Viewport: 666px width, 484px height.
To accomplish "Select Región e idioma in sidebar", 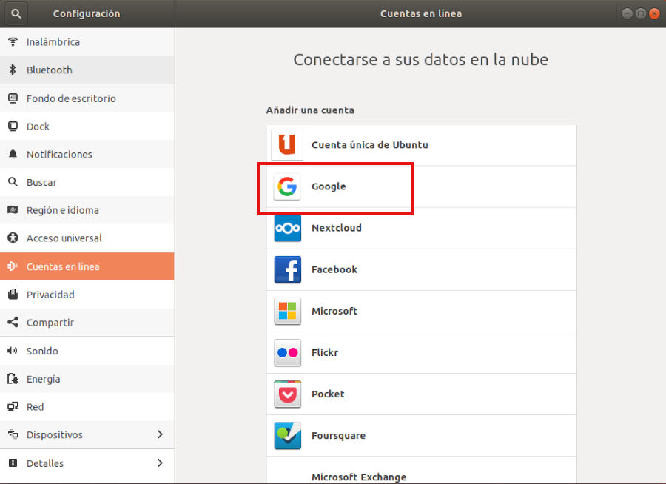I will point(87,210).
